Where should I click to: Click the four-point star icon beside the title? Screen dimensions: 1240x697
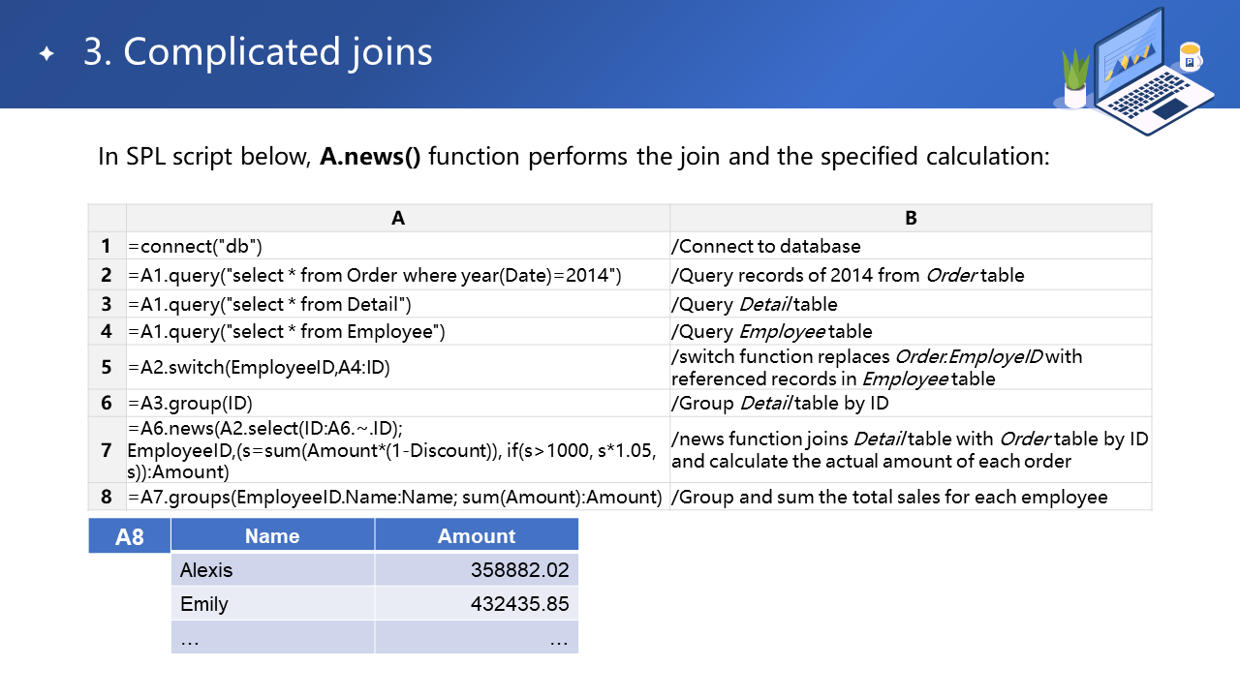(46, 54)
